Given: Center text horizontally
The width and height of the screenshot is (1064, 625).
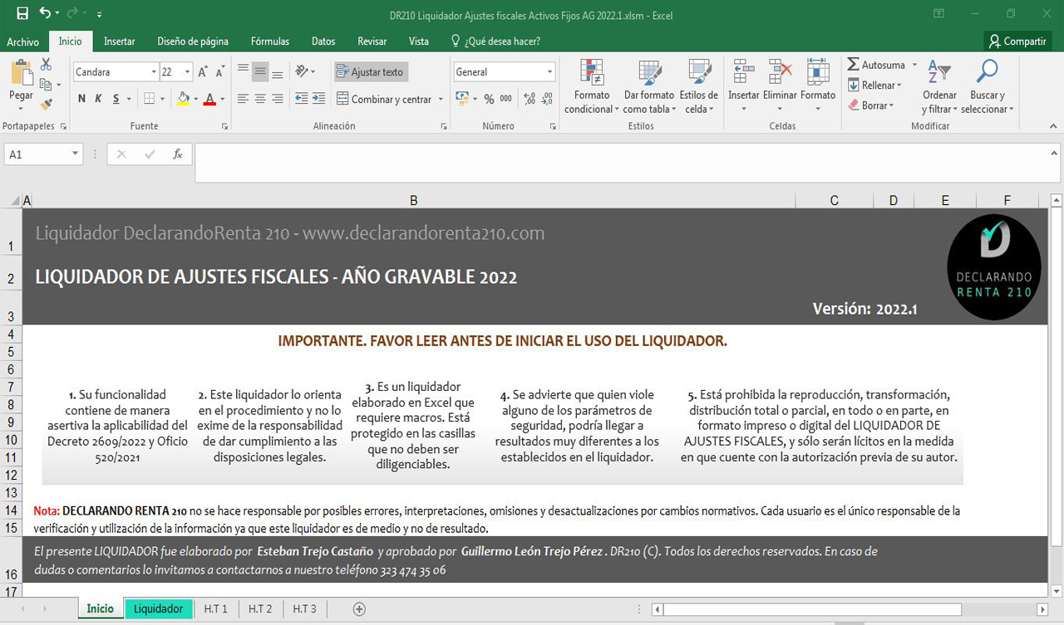Looking at the screenshot, I should click(x=260, y=99).
